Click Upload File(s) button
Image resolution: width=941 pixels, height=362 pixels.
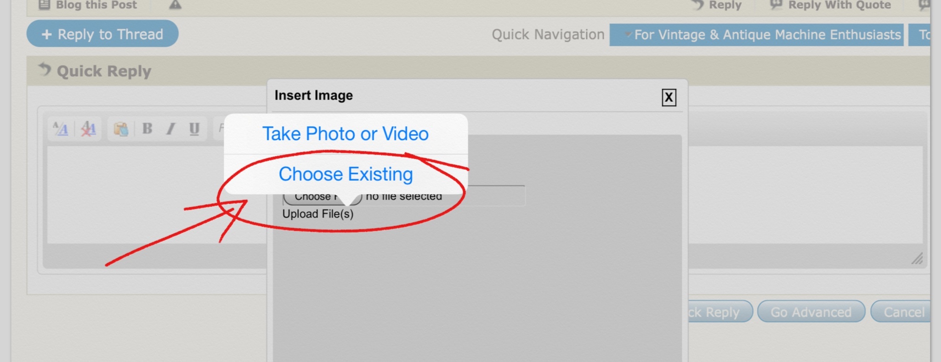tap(318, 214)
